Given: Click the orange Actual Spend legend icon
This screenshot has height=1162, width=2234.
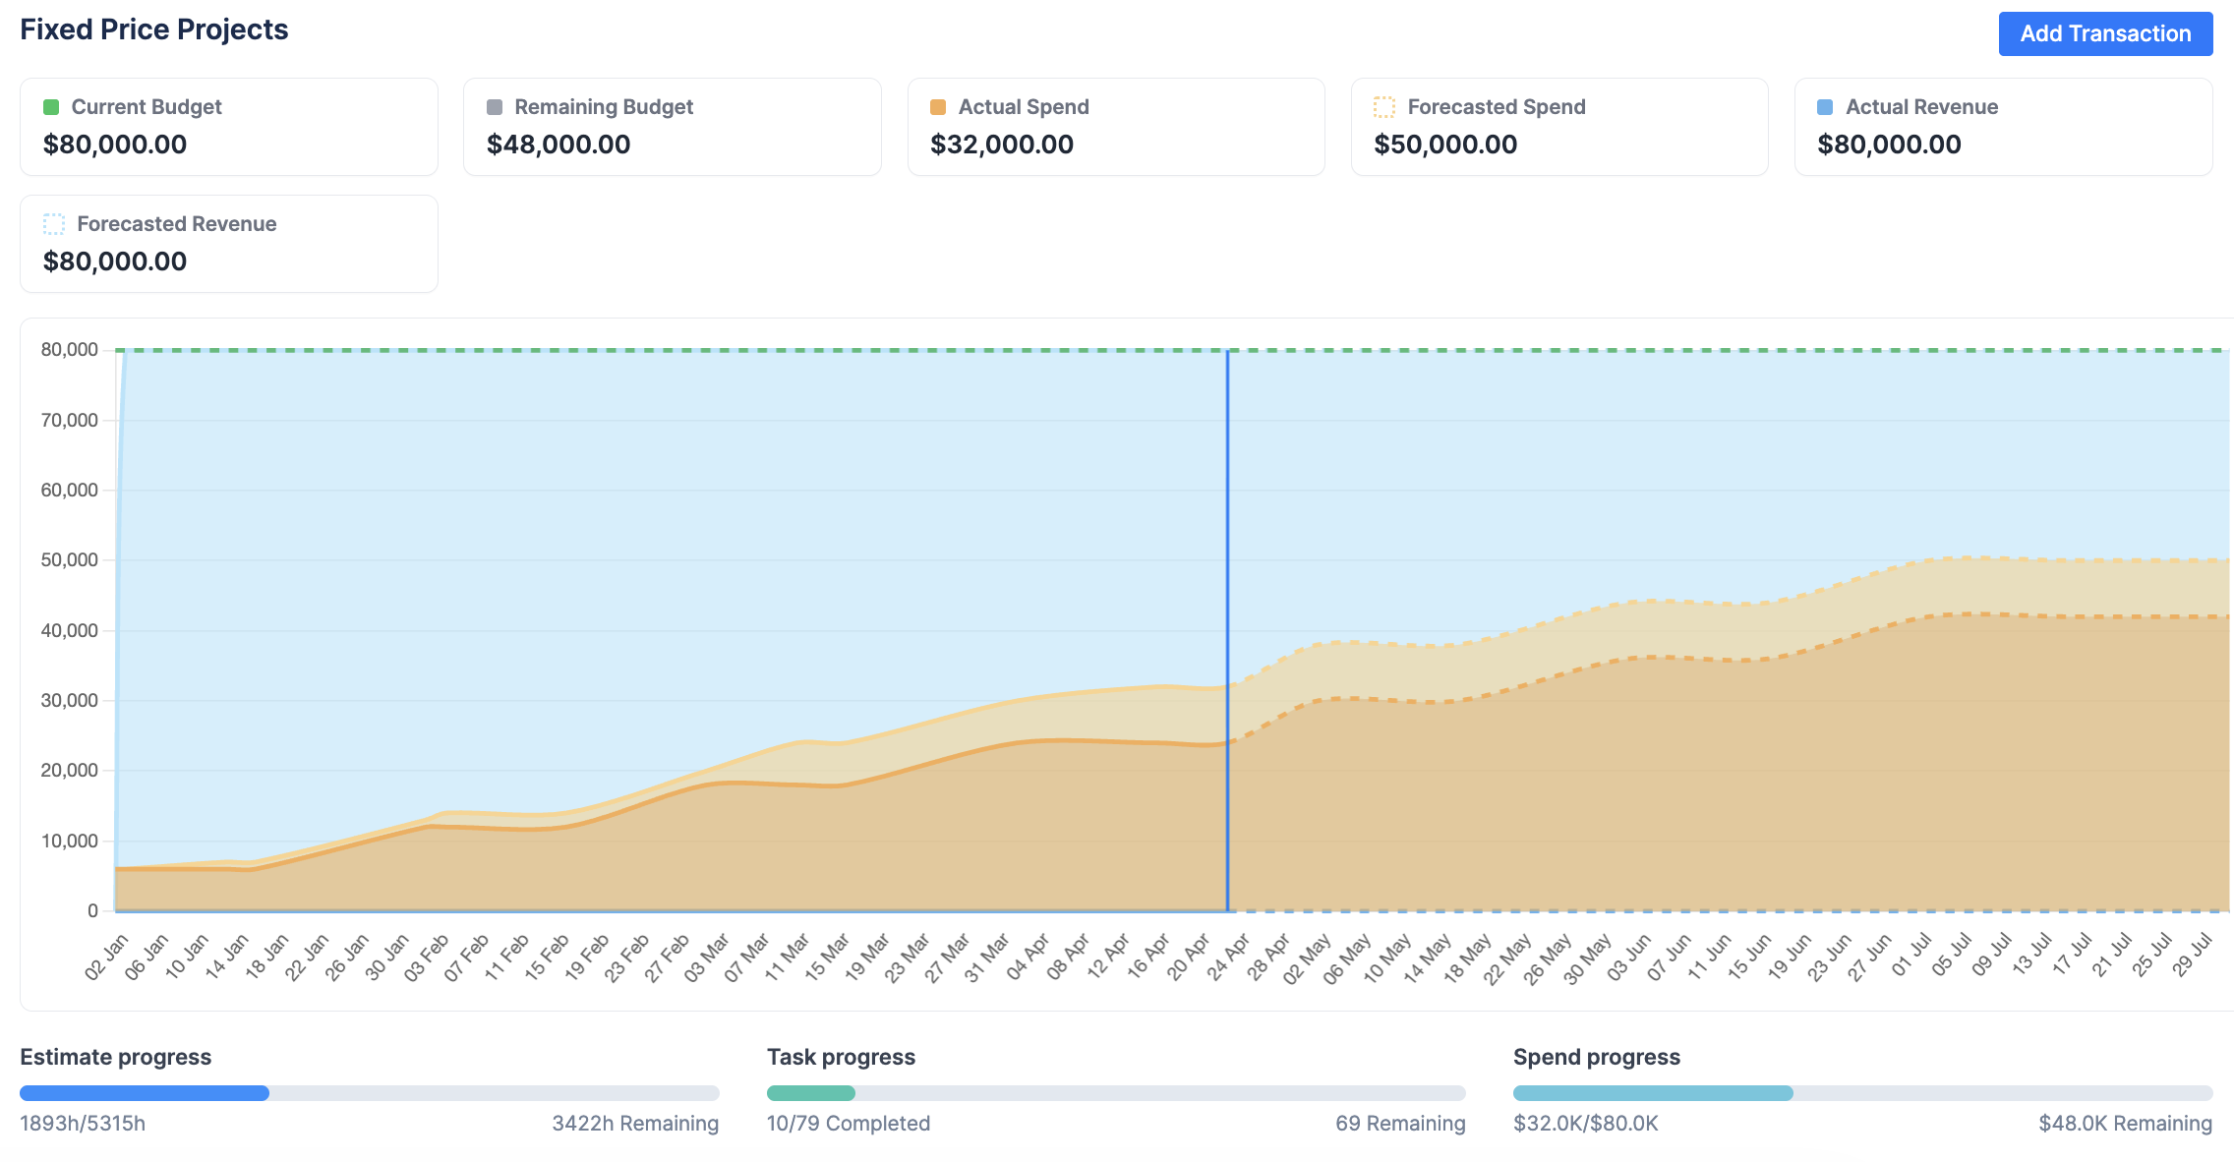Looking at the screenshot, I should click(938, 107).
